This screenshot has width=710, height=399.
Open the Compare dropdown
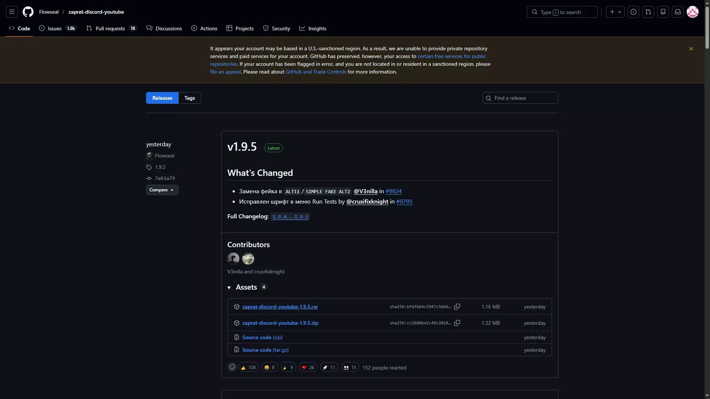162,190
